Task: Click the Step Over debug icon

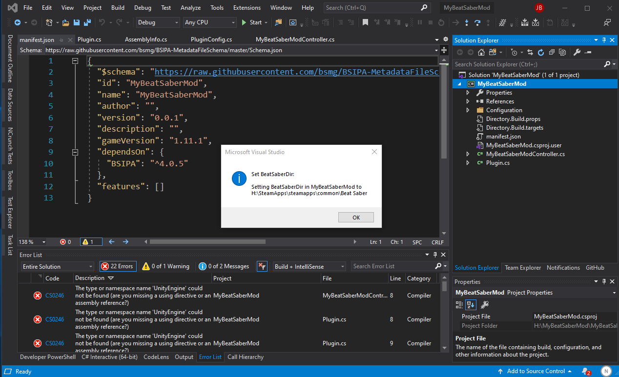Action: tap(477, 22)
